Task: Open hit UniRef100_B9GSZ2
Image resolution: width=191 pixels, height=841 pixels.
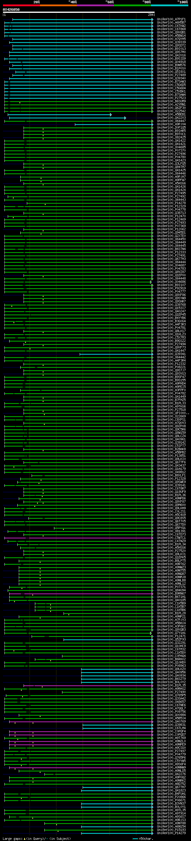Action: (x=171, y=341)
